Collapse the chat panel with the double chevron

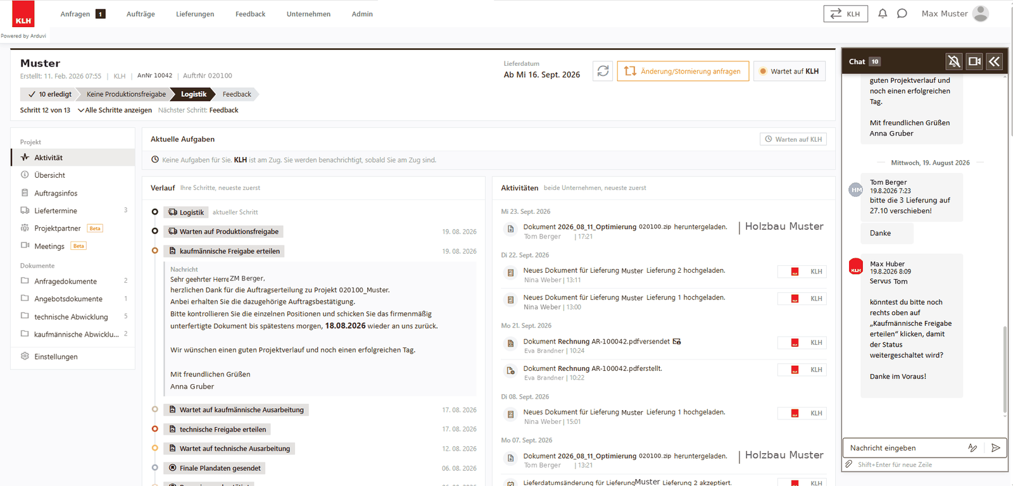click(x=994, y=61)
